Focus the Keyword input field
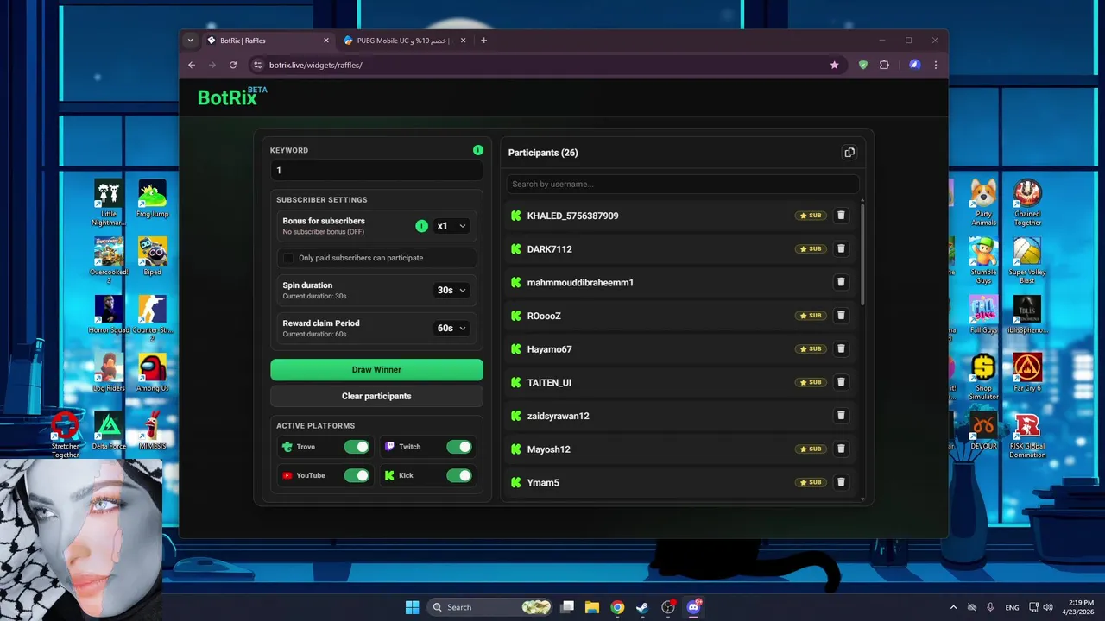This screenshot has height=621, width=1105. 376,171
